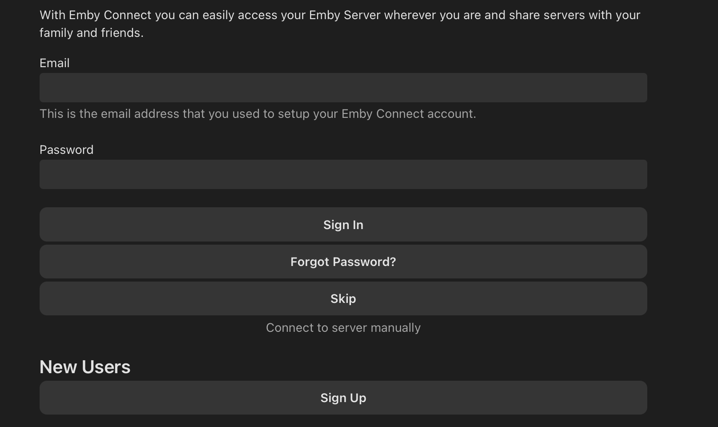718x427 pixels.
Task: Click the Email input field
Action: [343, 88]
